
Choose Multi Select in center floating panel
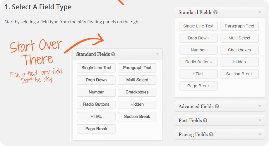coord(137,80)
